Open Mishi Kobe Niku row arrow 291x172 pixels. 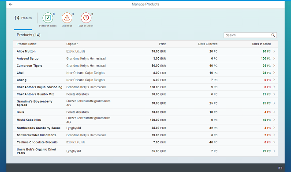pyautogui.click(x=274, y=120)
